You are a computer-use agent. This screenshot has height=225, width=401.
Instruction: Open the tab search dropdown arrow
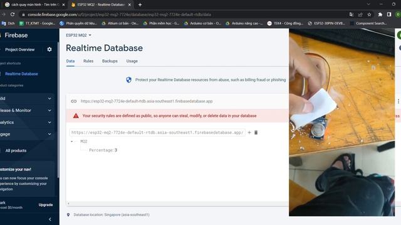tap(368, 4)
